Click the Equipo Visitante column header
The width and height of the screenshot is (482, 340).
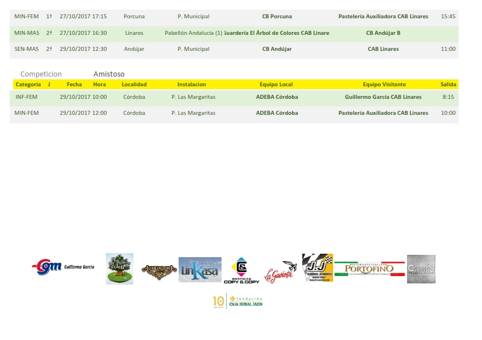pos(383,85)
